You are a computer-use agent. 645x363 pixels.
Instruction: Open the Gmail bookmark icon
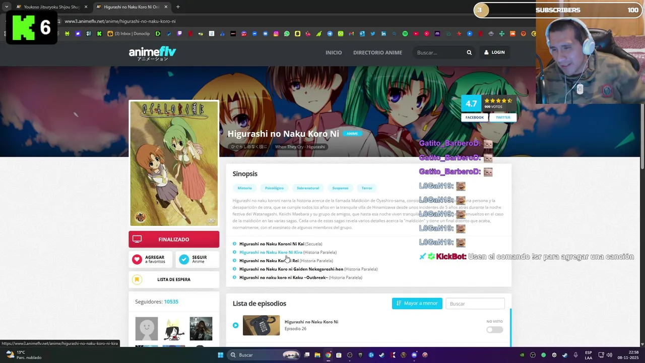click(351, 34)
